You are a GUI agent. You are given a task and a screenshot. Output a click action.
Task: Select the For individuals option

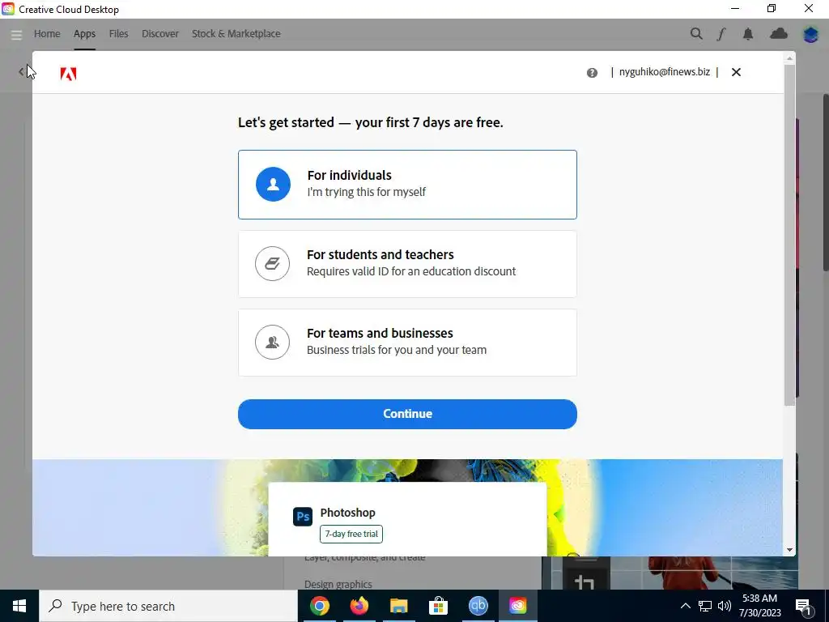coord(407,185)
